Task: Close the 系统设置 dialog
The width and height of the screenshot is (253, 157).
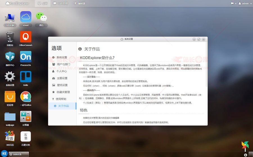Action: click(204, 39)
